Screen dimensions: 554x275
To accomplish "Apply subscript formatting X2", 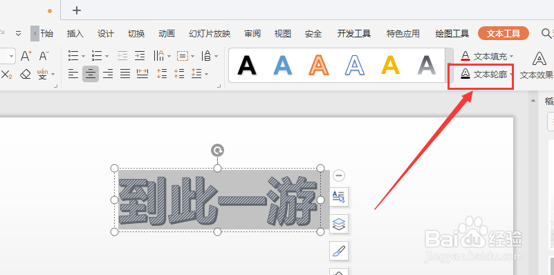I will (6, 75).
